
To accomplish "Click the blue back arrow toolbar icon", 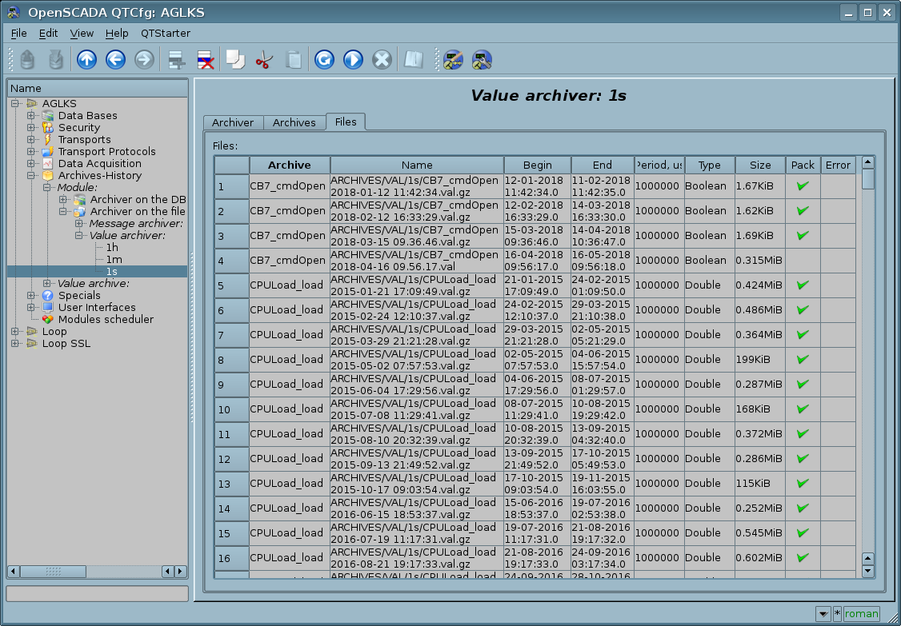I will 115,60.
